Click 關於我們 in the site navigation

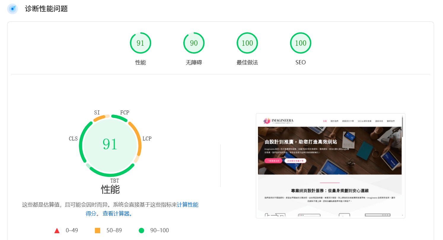(x=334, y=121)
